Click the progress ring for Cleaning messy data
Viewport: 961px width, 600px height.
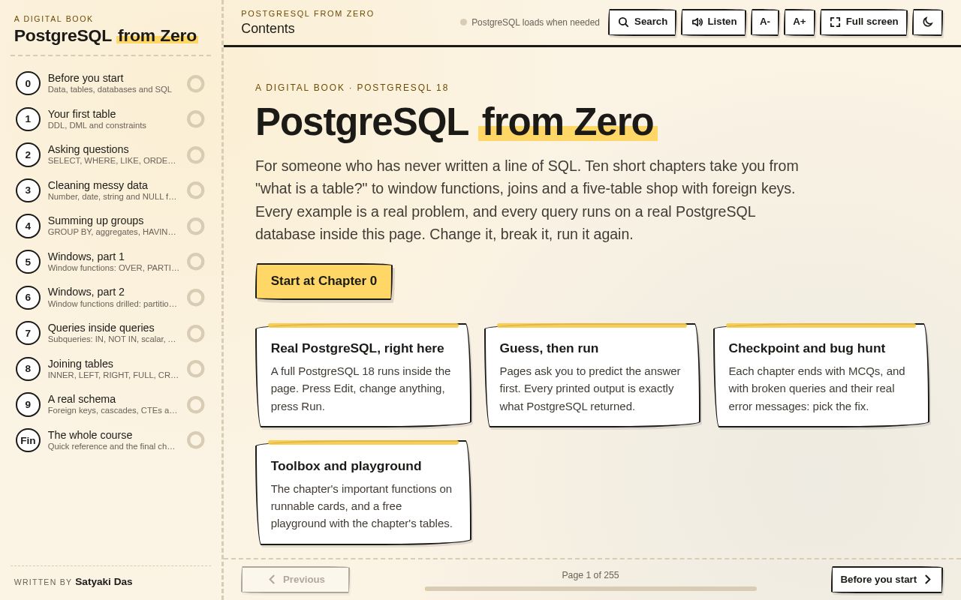tap(196, 190)
